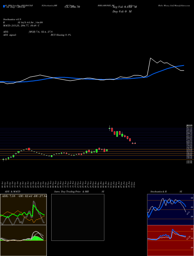194x256 pixels.
Task: Click the "Intra Day Trading Price & MR" title
Action: [x=72, y=192]
